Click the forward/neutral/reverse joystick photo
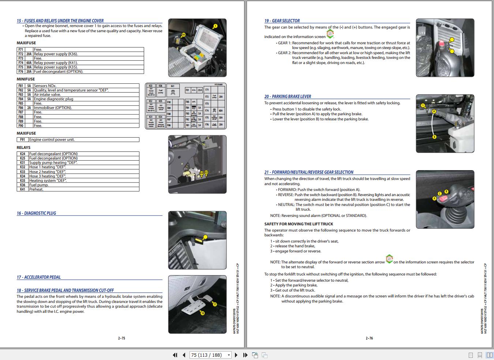Viewport: 494px width, 360px height. tap(445, 199)
